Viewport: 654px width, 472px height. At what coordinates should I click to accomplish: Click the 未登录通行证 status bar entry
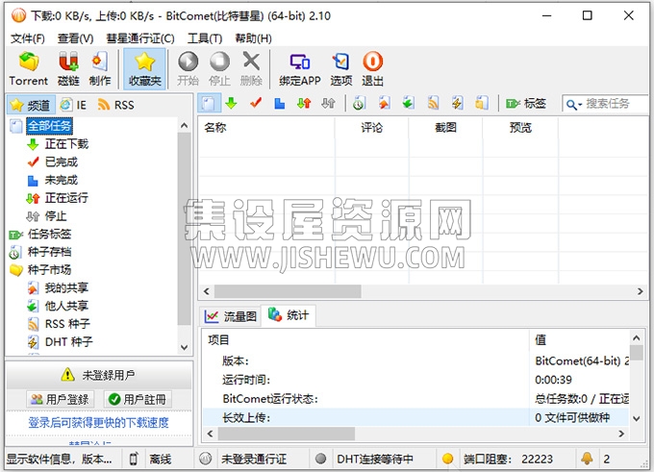[254, 460]
